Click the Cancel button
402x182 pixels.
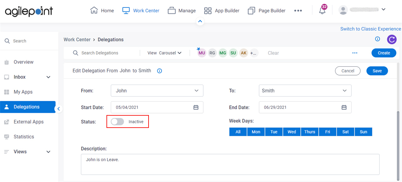[348, 71]
